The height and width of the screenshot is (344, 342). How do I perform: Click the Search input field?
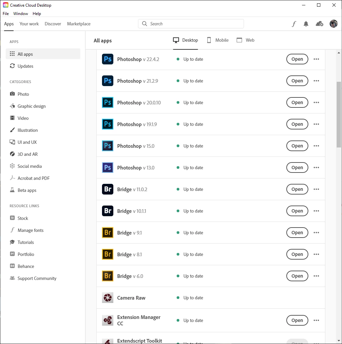click(191, 24)
